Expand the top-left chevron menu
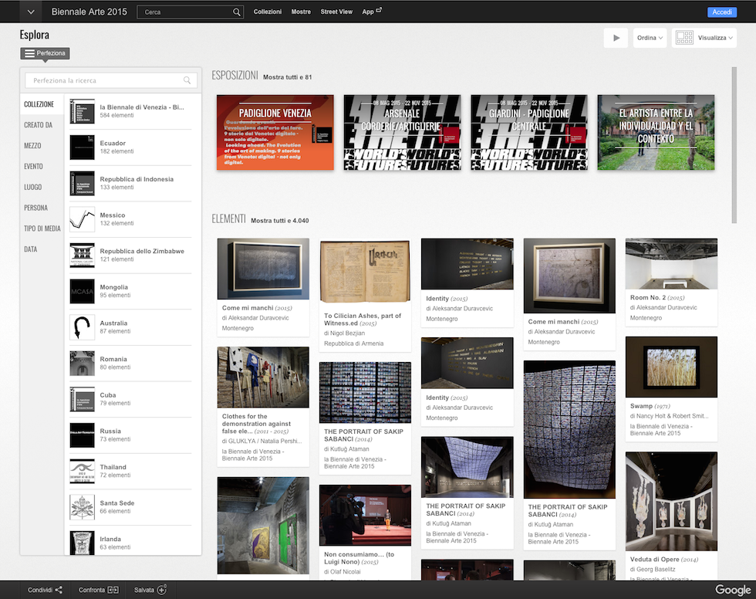Viewport: 756px width, 599px height. pyautogui.click(x=31, y=12)
